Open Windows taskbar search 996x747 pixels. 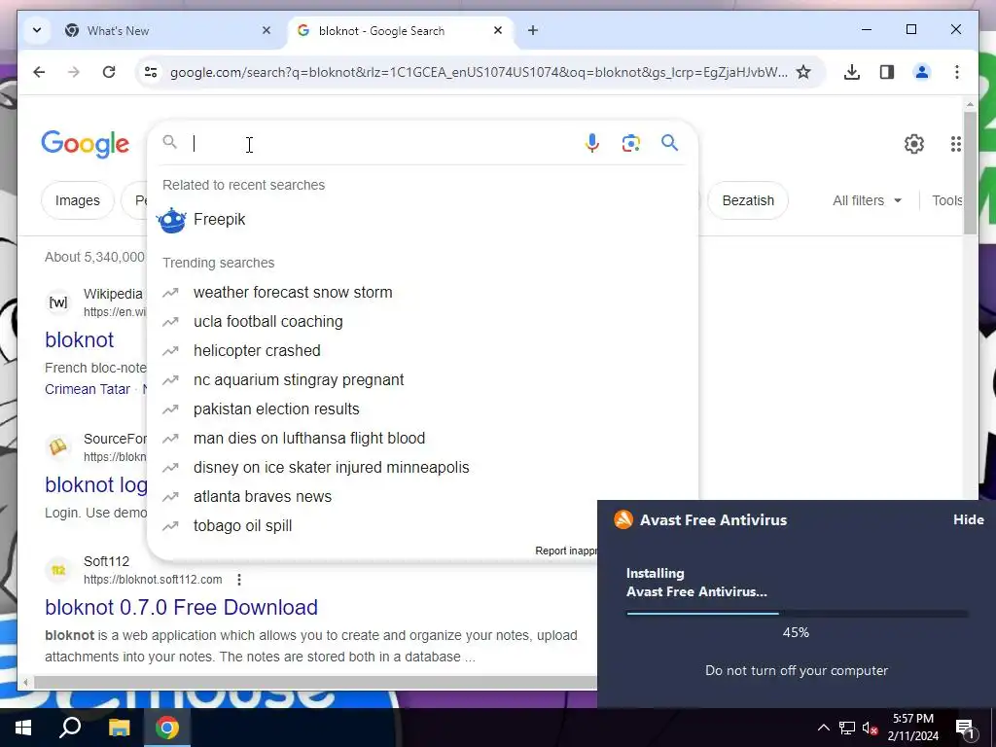tap(70, 728)
